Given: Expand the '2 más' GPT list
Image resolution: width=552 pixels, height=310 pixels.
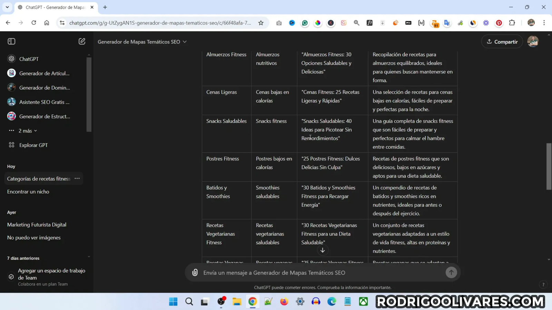Looking at the screenshot, I should coord(28,131).
